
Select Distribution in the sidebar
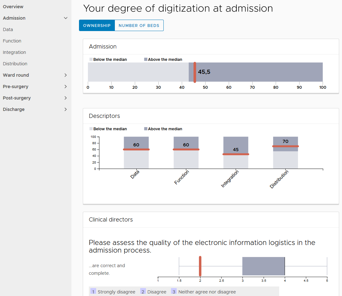click(15, 64)
